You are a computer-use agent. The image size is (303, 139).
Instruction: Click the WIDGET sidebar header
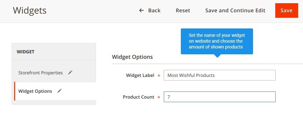25,52
